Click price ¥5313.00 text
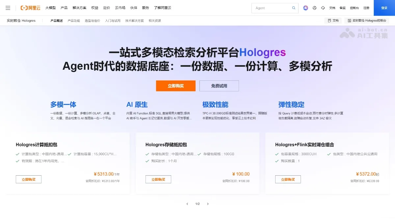This screenshot has width=395, height=222. pos(103,174)
